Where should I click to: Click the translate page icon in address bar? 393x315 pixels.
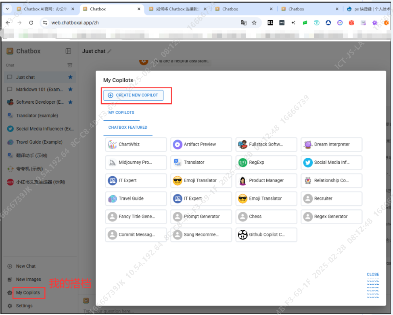coord(244,23)
